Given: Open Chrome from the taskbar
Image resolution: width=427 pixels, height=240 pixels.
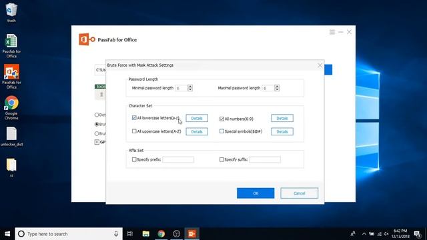Looking at the screenshot, I should tap(161, 234).
